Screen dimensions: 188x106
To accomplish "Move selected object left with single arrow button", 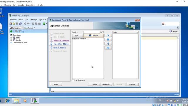I will pos(108,44).
